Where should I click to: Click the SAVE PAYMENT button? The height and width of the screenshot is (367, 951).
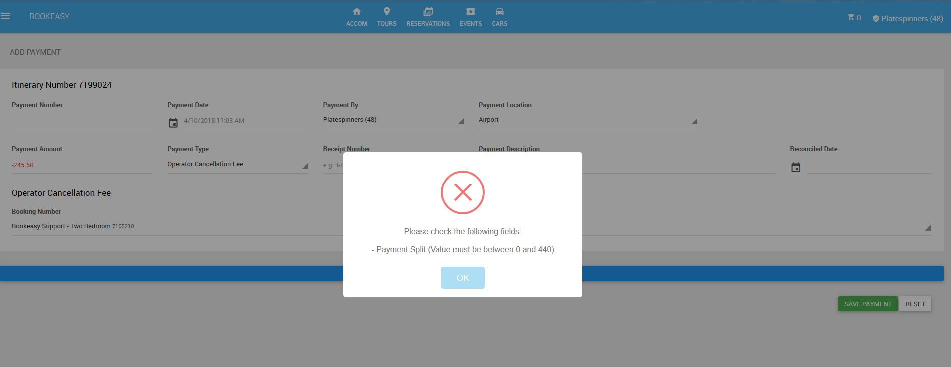(868, 304)
